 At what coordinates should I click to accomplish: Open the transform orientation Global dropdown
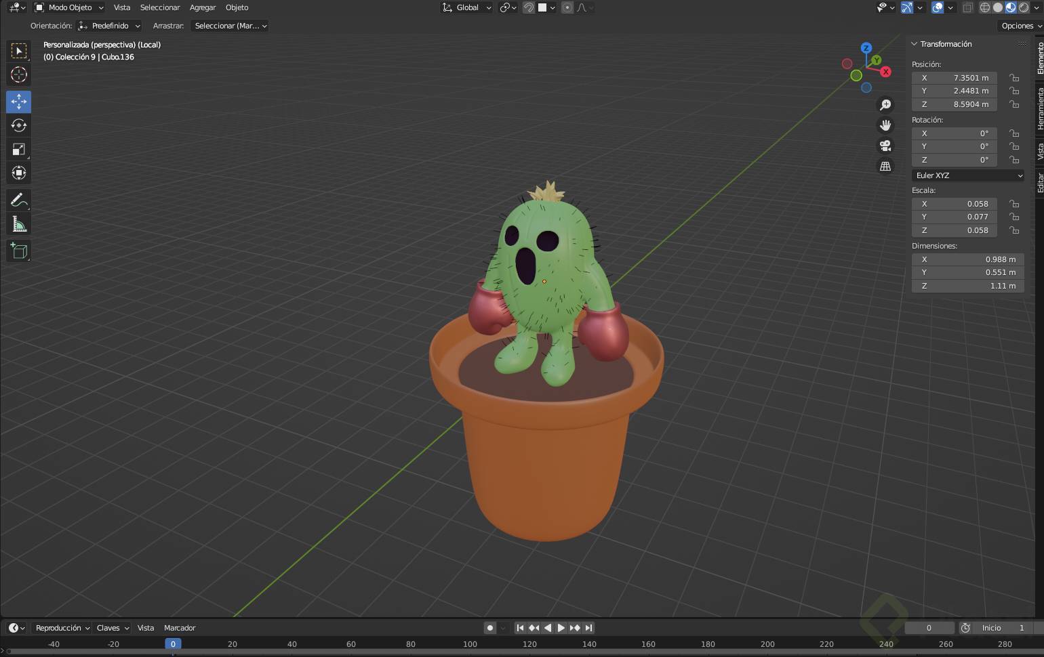[x=468, y=7]
